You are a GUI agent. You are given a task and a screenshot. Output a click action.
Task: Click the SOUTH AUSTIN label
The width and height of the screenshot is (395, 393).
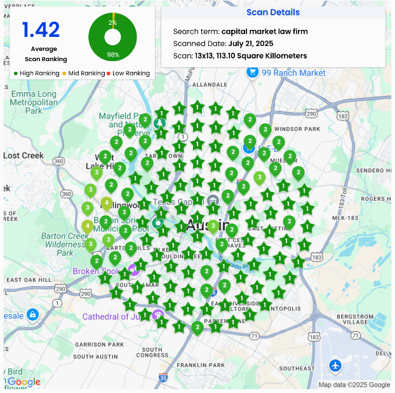[95, 356]
